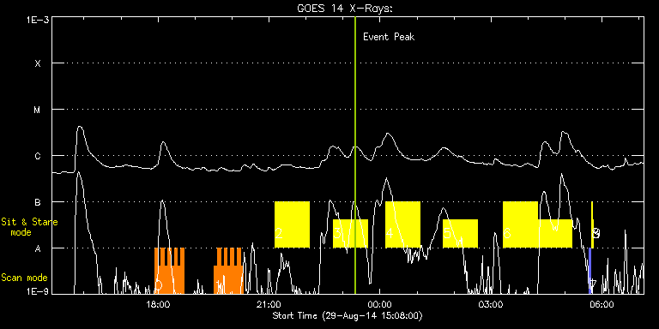Screen dimensions: 659x329
Task: Select yellow Sit & Stare block 3
Action: click(x=350, y=234)
